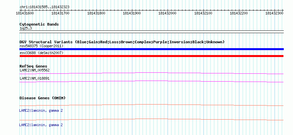
Task: Select ruler position 181431700
Action: coord(61,13)
